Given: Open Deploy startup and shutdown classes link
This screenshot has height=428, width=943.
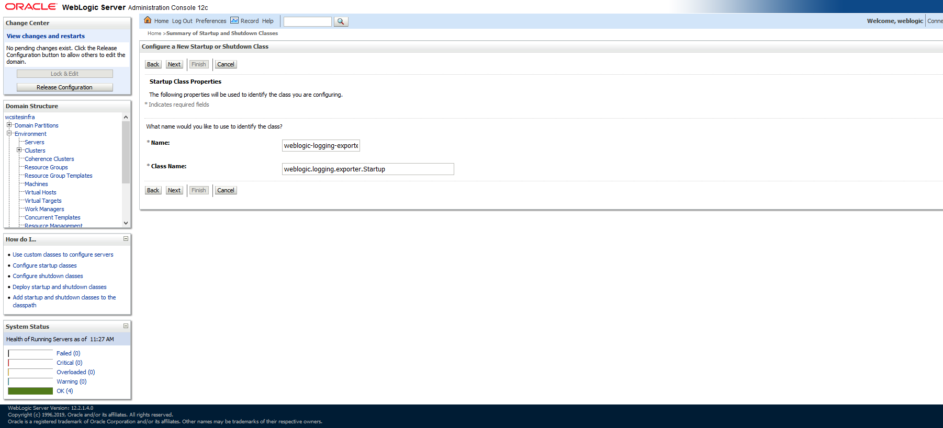Looking at the screenshot, I should [60, 287].
